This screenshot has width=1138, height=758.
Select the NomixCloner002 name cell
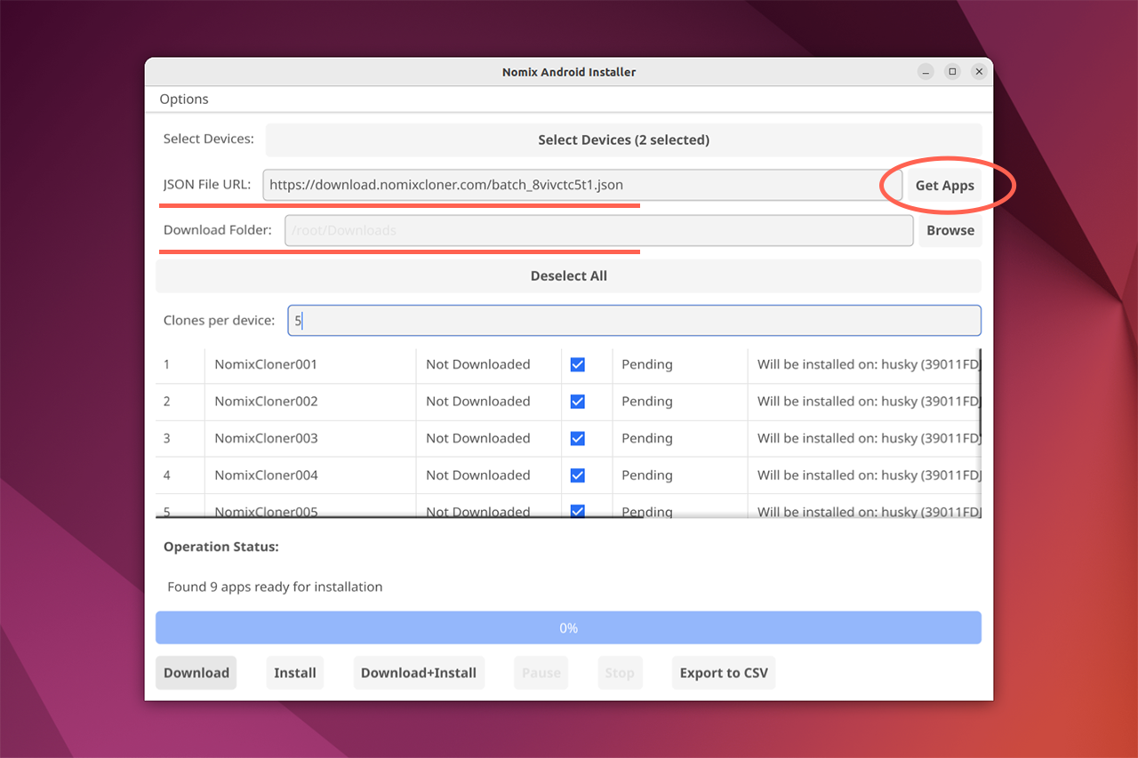(310, 402)
